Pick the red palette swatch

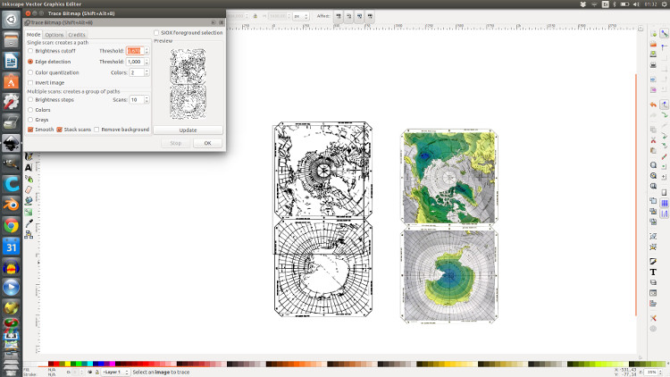pos(56,364)
